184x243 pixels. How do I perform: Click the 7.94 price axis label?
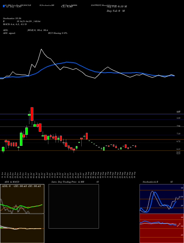(178, 126)
